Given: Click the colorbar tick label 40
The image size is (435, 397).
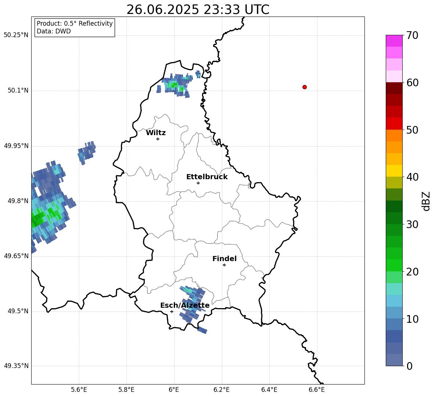Looking at the screenshot, I should 412,177.
